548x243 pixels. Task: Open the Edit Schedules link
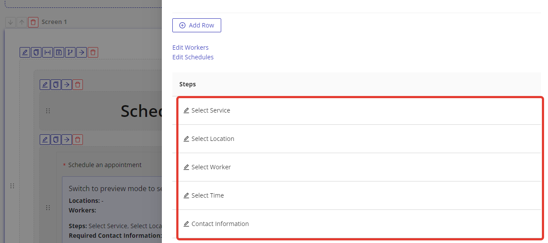[193, 57]
